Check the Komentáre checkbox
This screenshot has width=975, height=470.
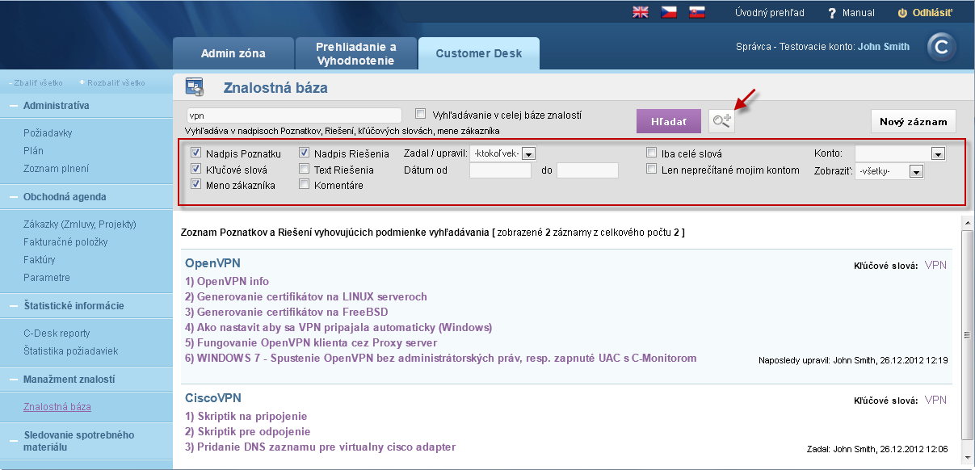(305, 184)
